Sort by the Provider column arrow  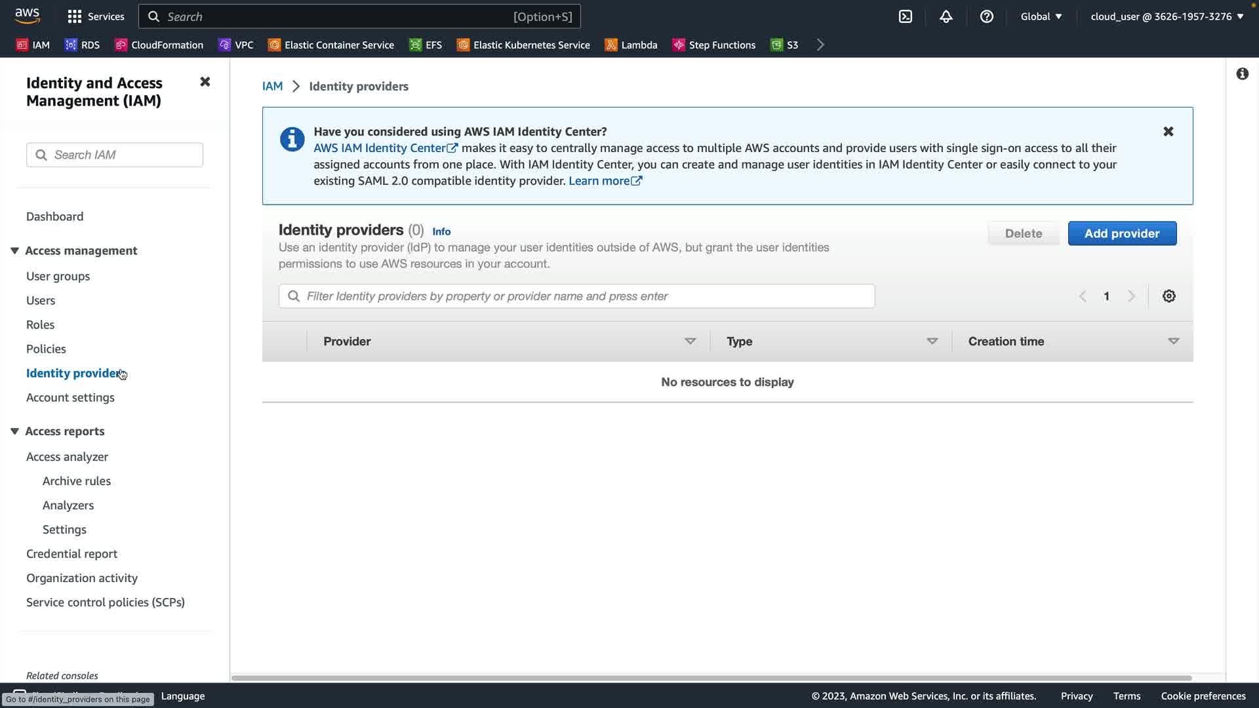tap(690, 342)
